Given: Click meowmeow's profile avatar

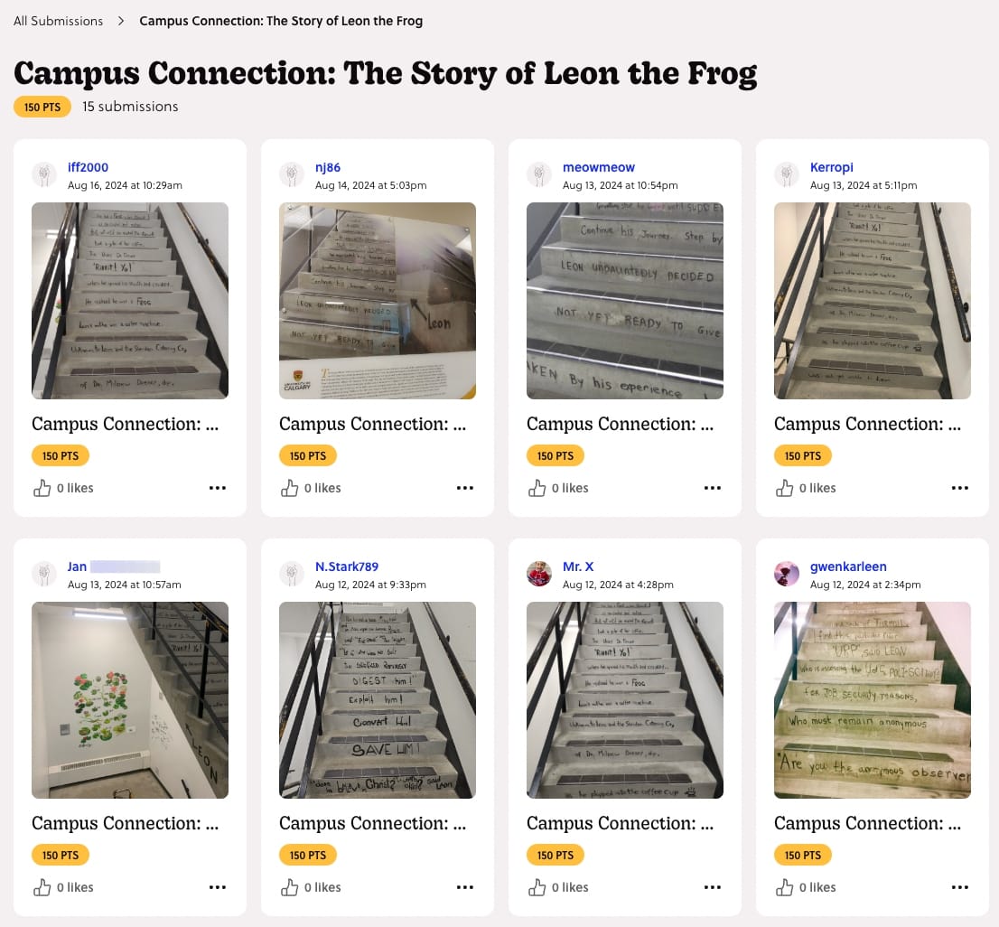Looking at the screenshot, I should coord(539,174).
